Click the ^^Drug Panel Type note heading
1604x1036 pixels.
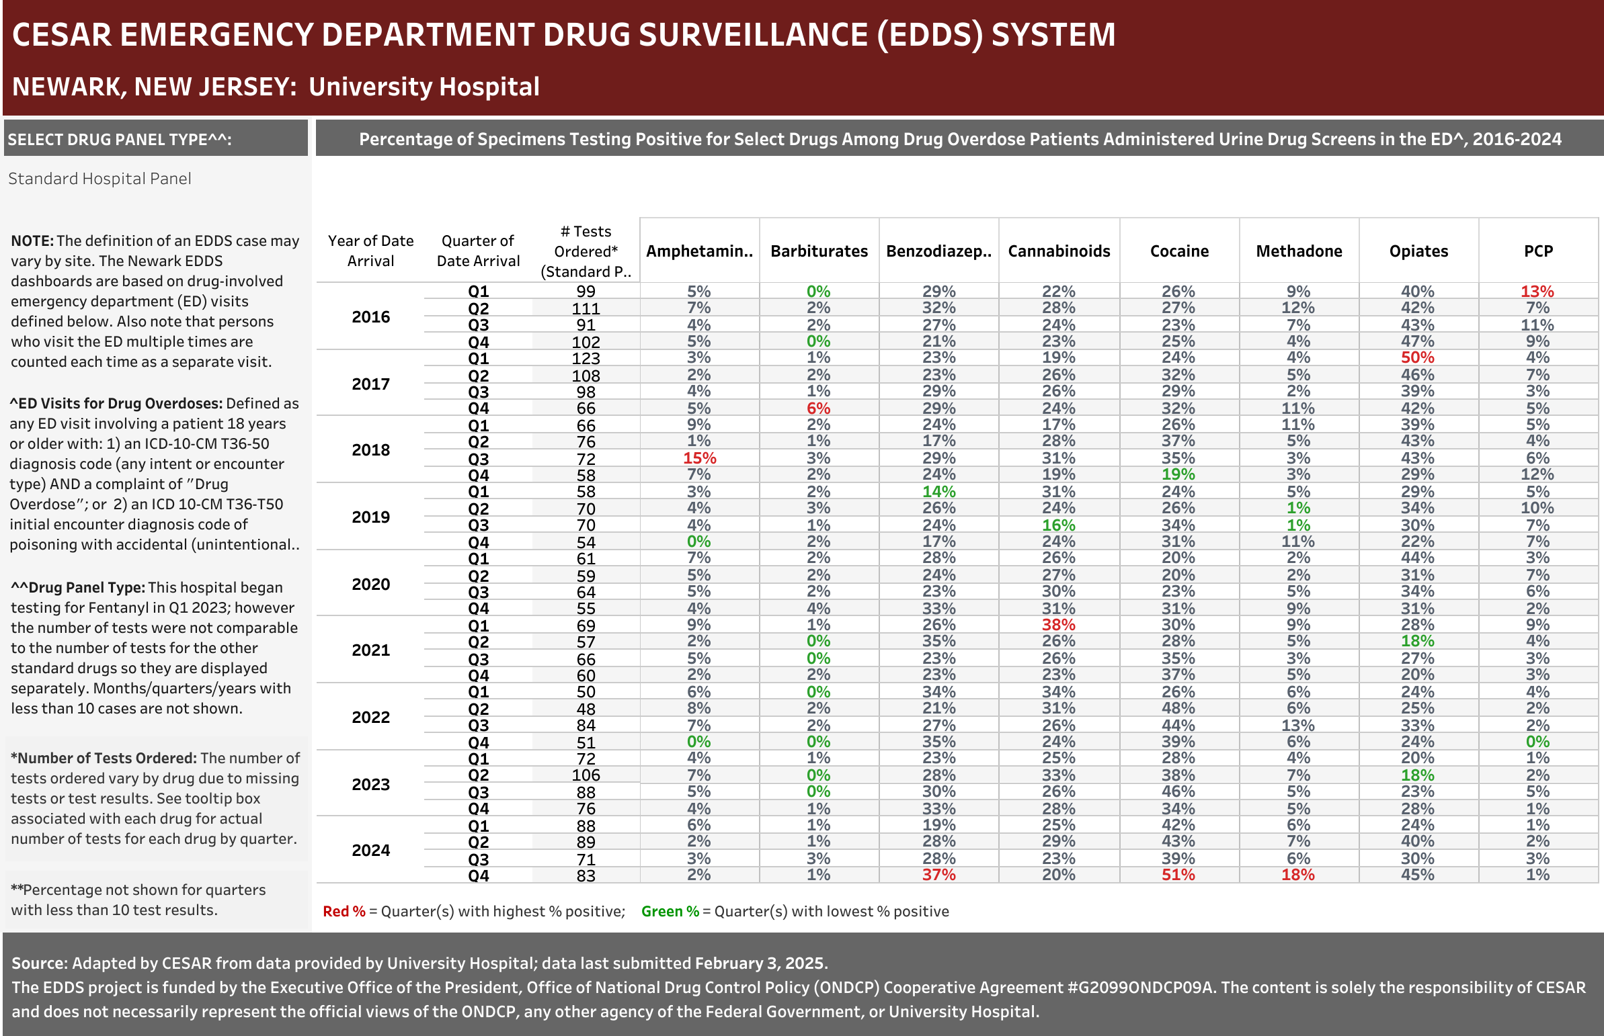coord(77,587)
